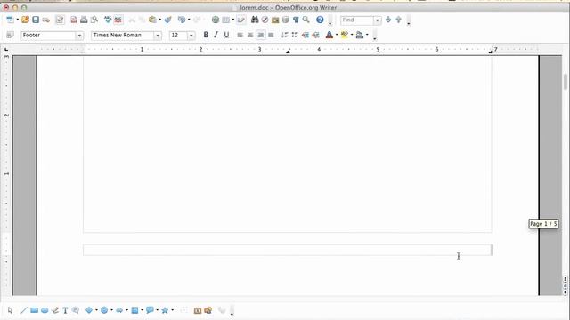Toggle Edit File mode icon
The height and width of the screenshot is (320, 570).
(60, 20)
